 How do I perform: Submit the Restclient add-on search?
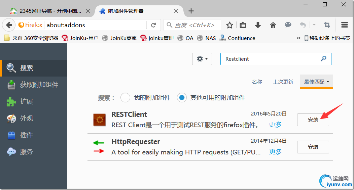[323, 58]
